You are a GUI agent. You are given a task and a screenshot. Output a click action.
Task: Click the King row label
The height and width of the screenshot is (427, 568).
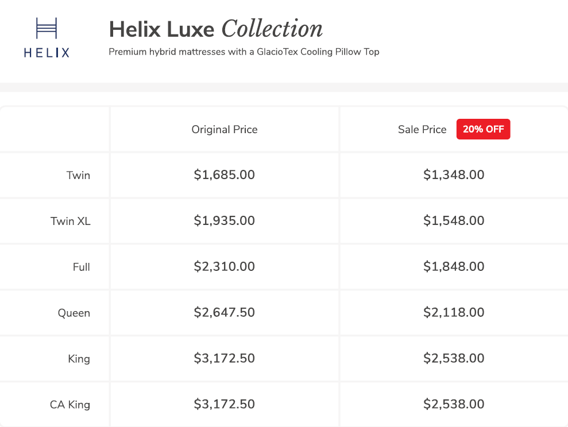pyautogui.click(x=79, y=359)
